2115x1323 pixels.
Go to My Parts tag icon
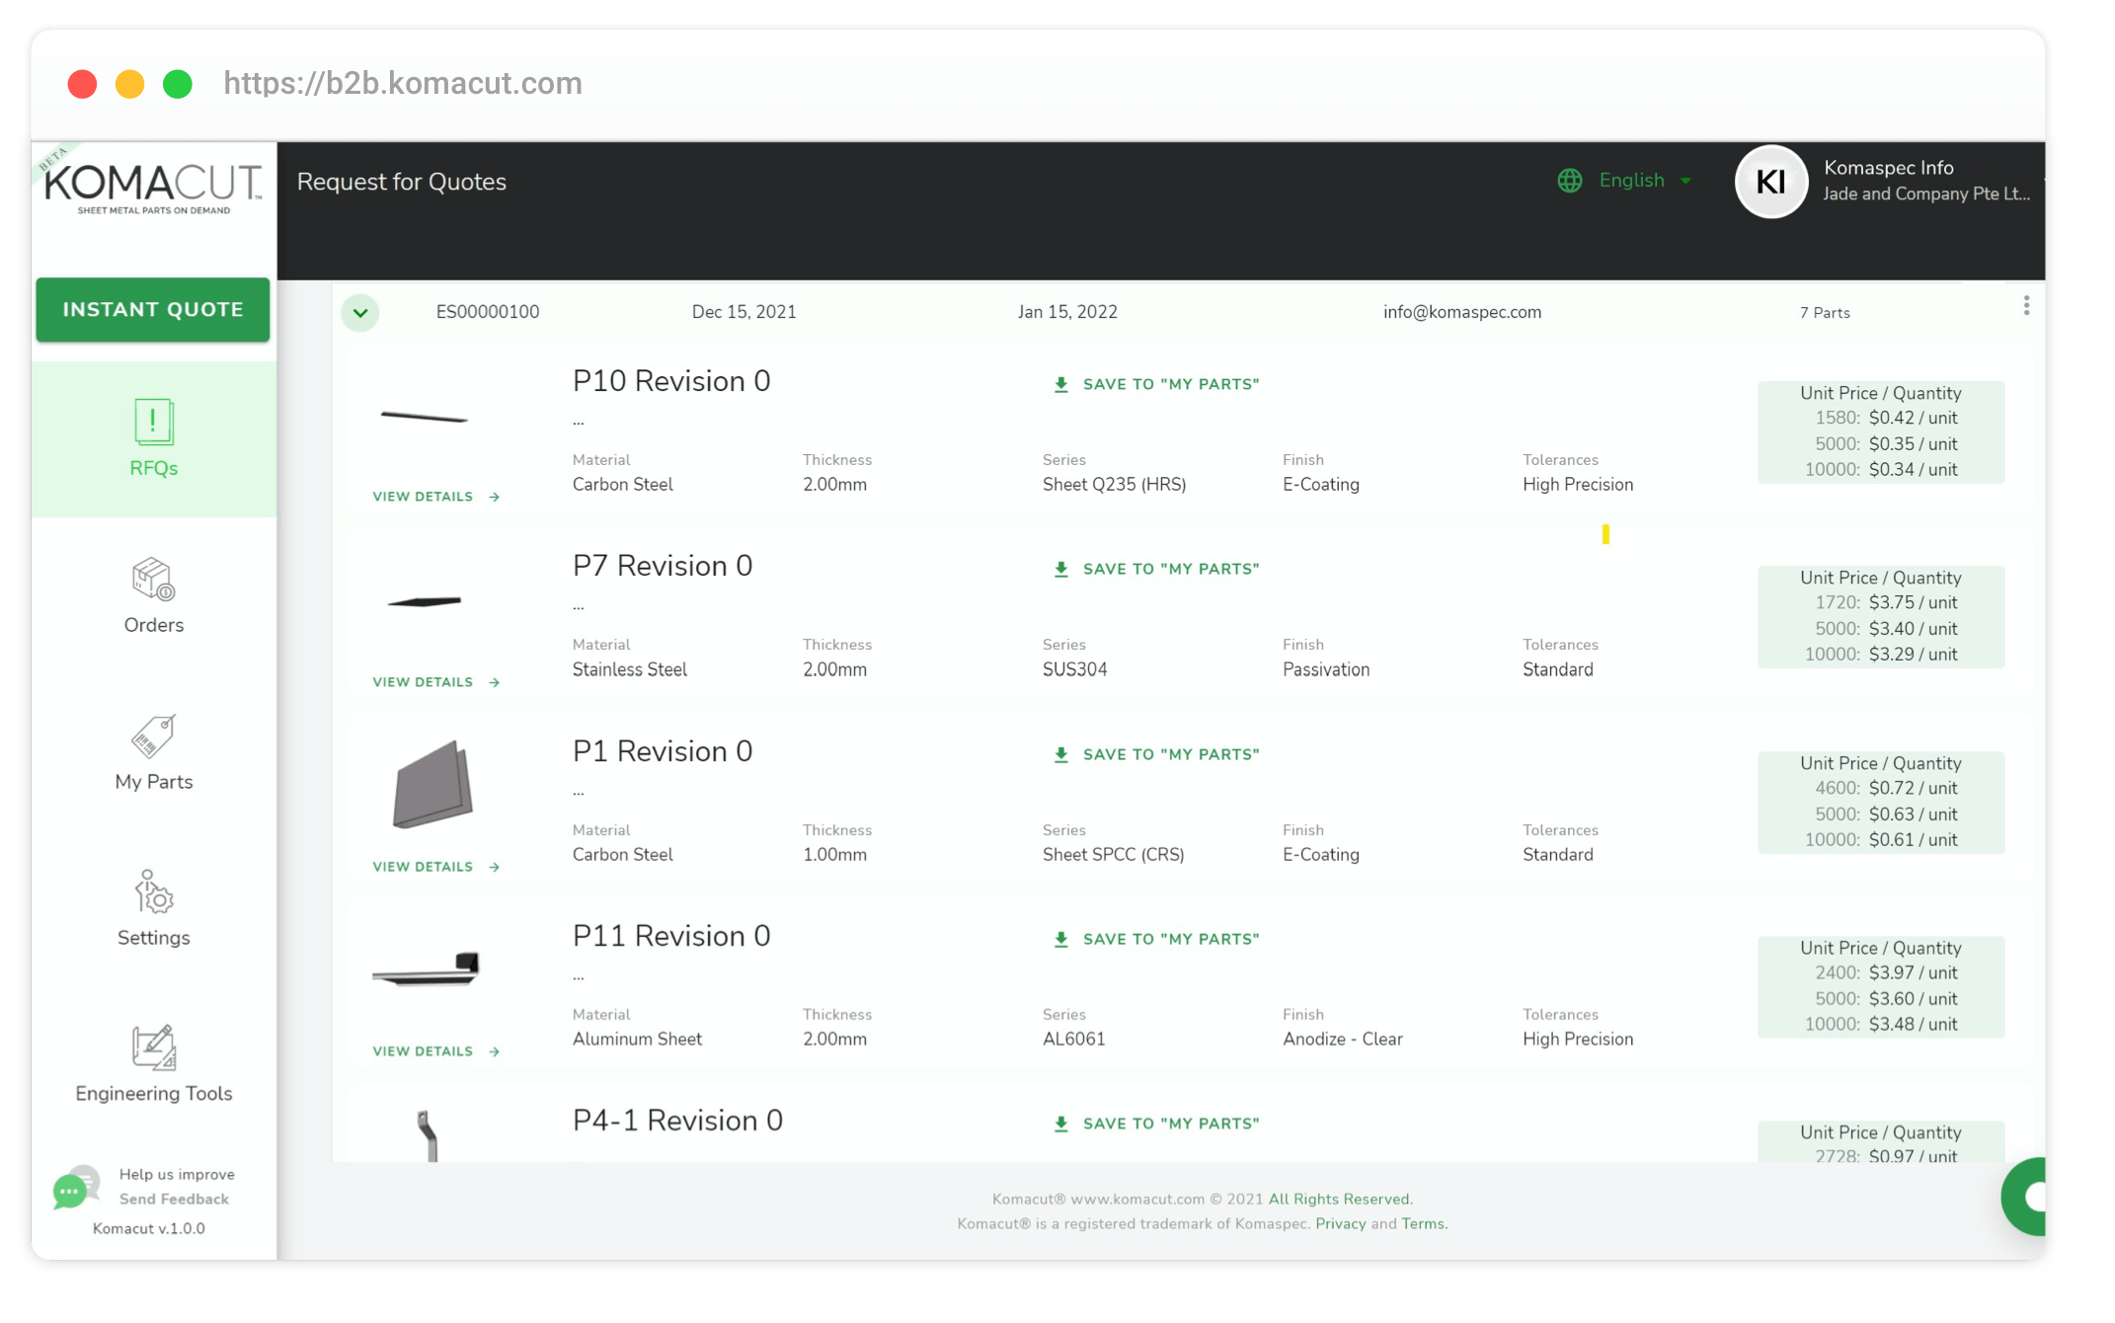[x=153, y=737]
